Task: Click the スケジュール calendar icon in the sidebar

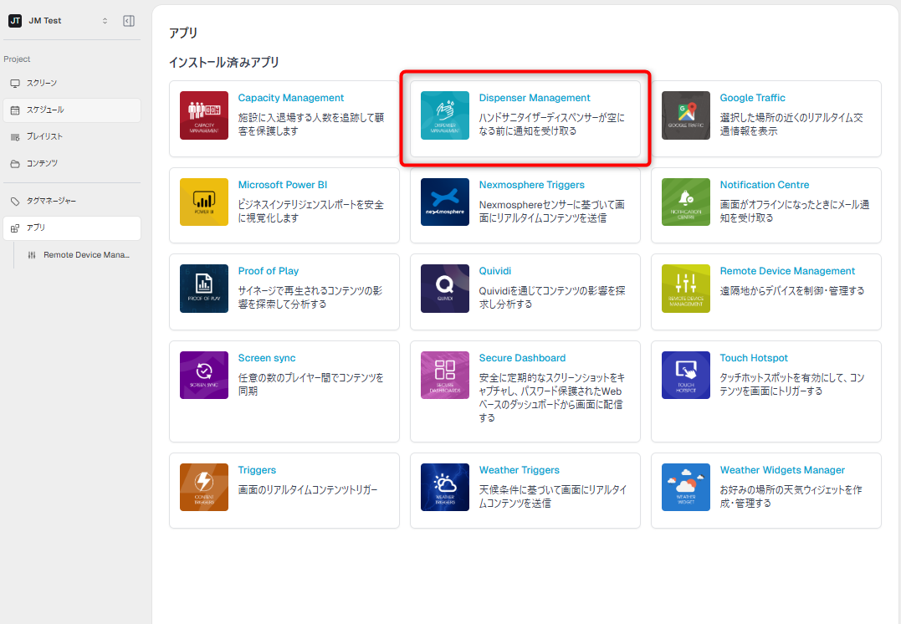Action: [15, 110]
